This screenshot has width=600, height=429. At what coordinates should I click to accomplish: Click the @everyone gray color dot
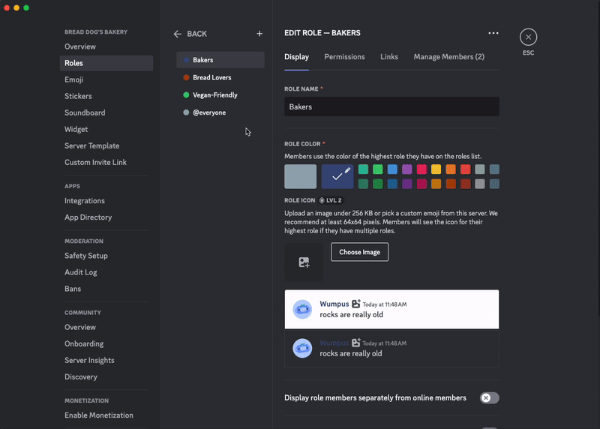coord(186,112)
